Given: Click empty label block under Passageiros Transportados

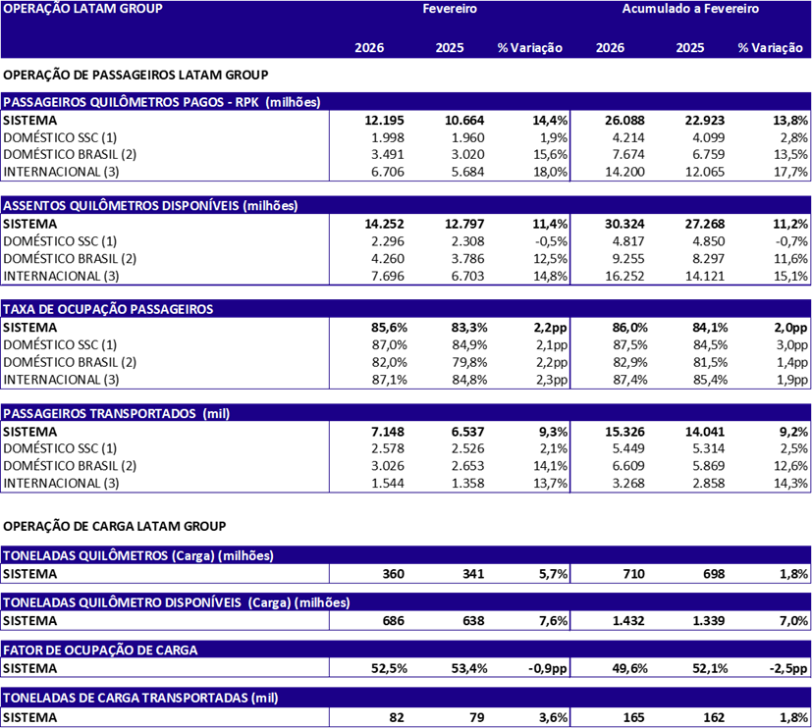Looking at the screenshot, I should [x=164, y=457].
